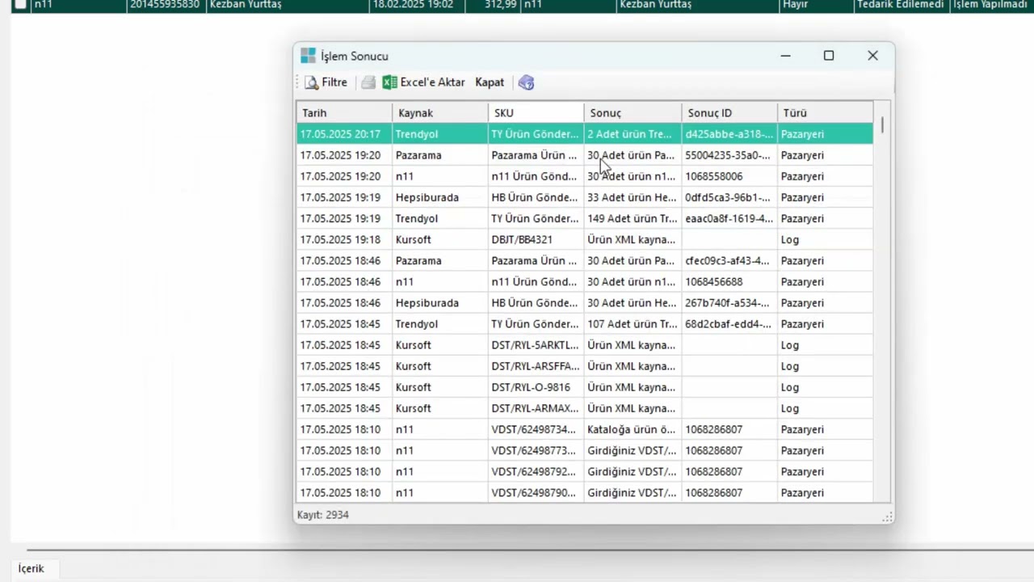Click the Kayıt: 2934 record count
Screen dimensions: 1034x582
pyautogui.click(x=323, y=514)
